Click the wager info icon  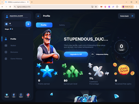tap(29, 29)
